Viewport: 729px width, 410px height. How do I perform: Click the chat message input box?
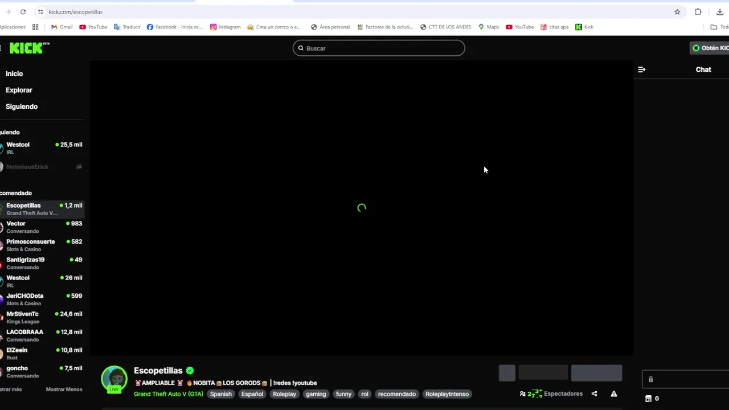(x=686, y=379)
